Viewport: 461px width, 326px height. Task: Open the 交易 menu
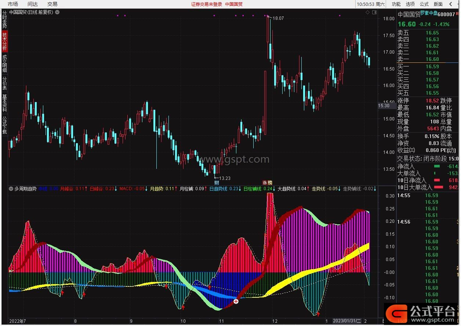coord(52,4)
